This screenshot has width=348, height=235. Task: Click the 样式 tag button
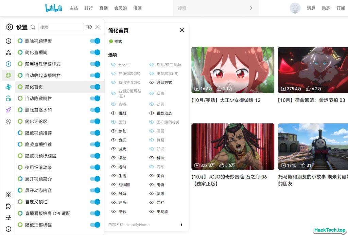pyautogui.click(x=115, y=42)
